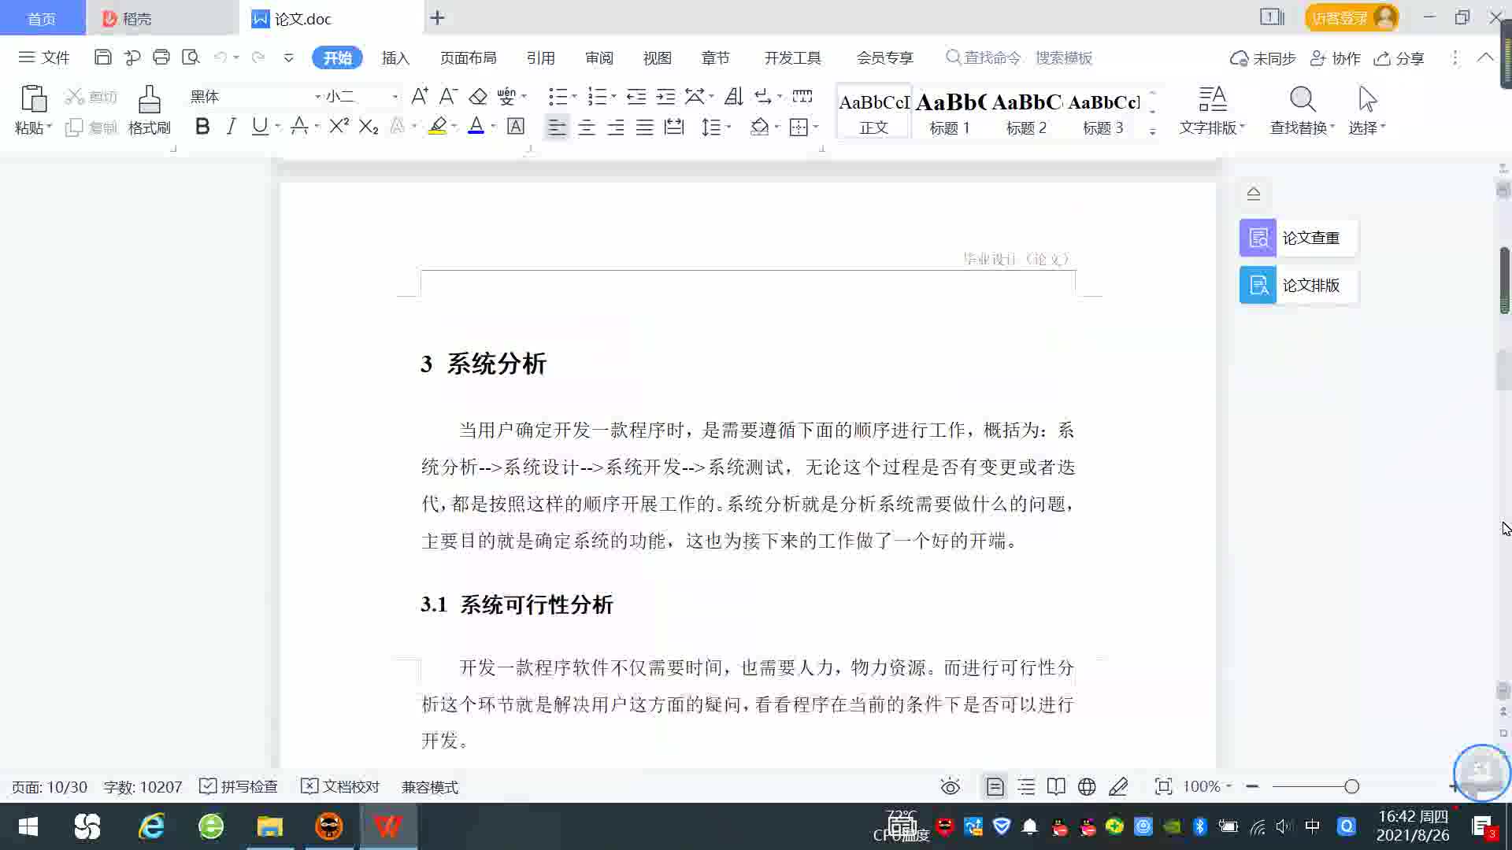1512x850 pixels.
Task: Open the thesis formatting panel
Action: (1298, 285)
